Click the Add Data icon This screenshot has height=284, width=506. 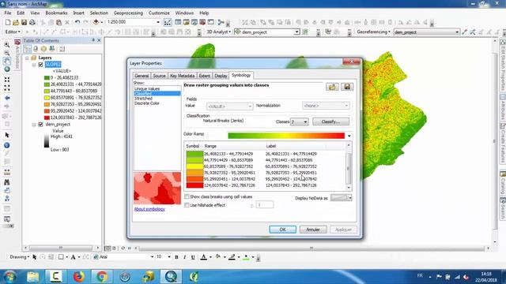coord(96,22)
